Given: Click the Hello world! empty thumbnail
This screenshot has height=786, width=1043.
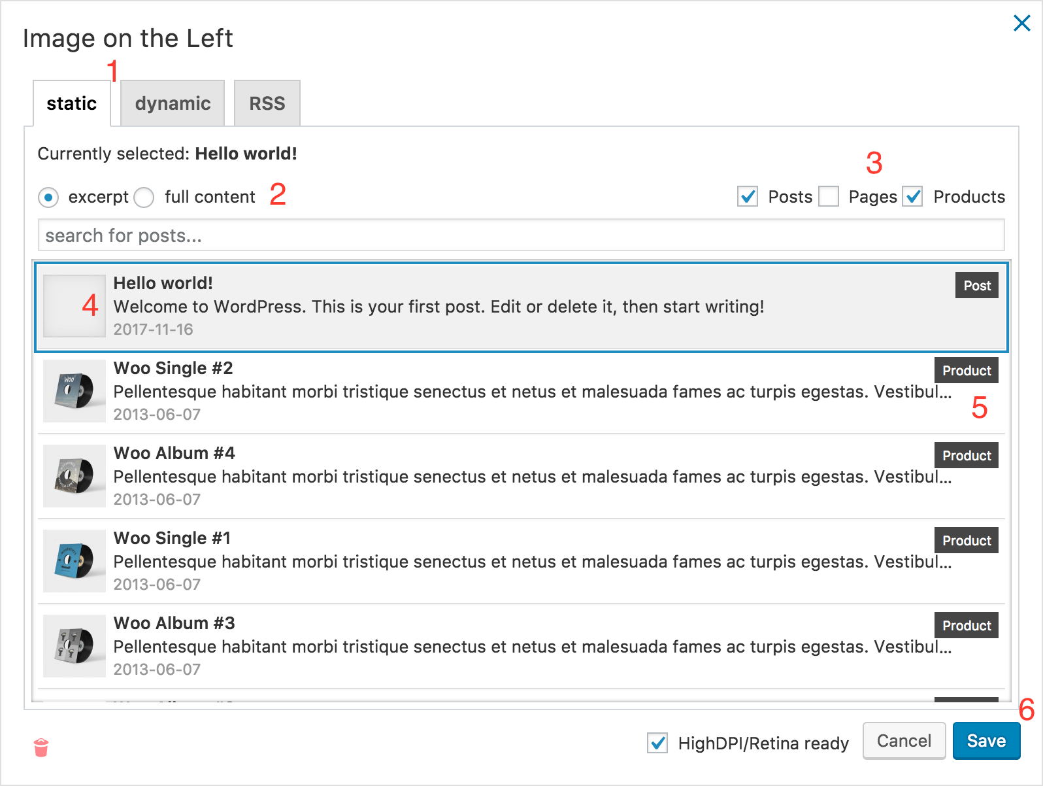Looking at the screenshot, I should click(74, 306).
